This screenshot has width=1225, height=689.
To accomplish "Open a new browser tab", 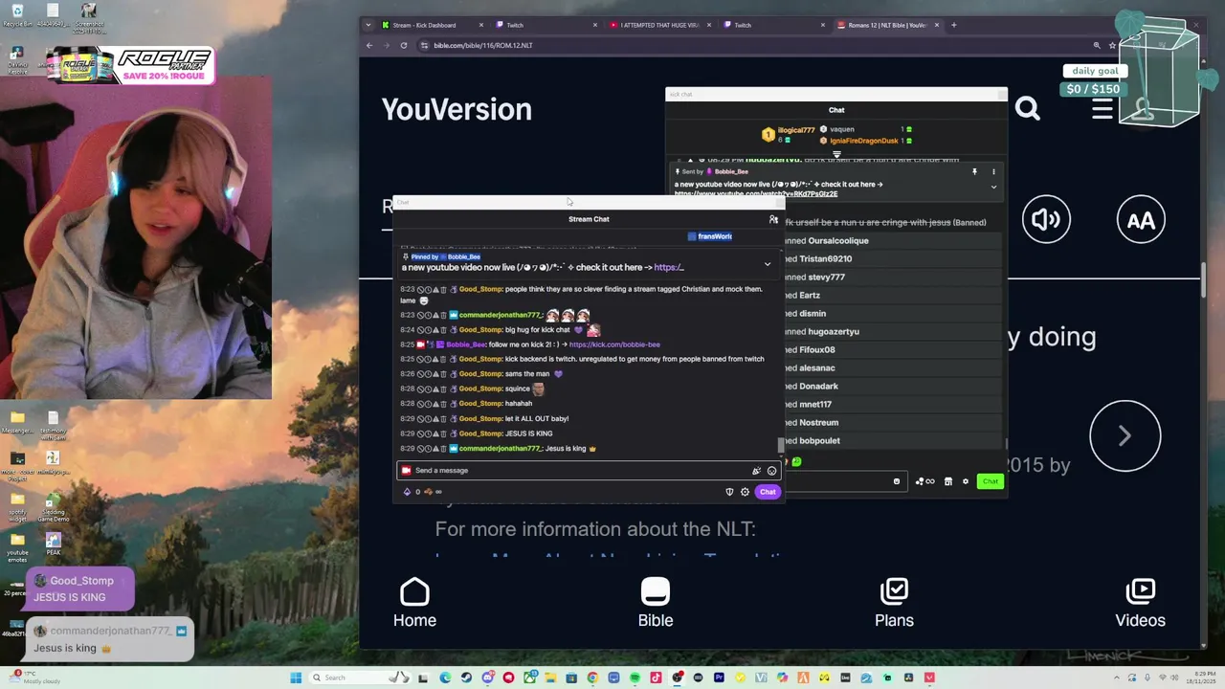I will pyautogui.click(x=953, y=25).
